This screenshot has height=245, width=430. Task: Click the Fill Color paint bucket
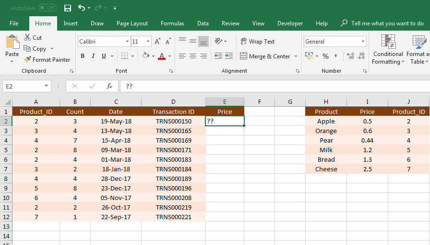coord(145,56)
